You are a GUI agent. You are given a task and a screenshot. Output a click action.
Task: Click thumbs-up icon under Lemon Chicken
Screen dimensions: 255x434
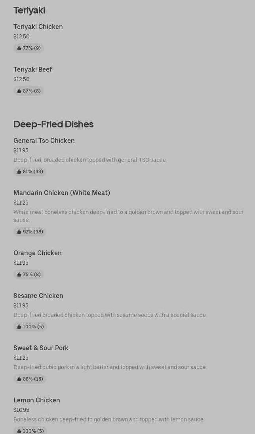pos(19,431)
